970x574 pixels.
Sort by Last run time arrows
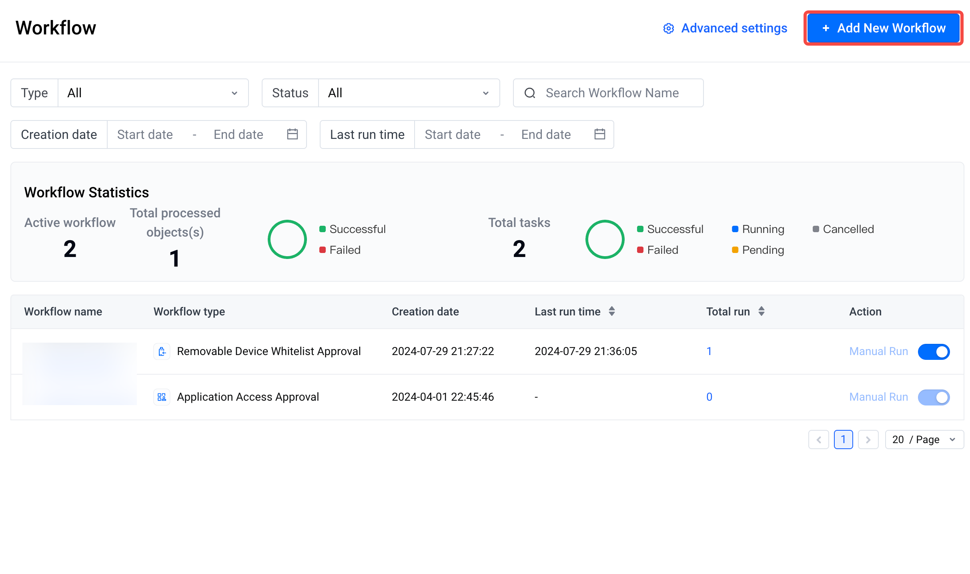(611, 311)
